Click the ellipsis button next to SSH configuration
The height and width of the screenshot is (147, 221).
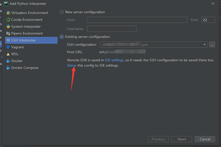tap(212, 45)
